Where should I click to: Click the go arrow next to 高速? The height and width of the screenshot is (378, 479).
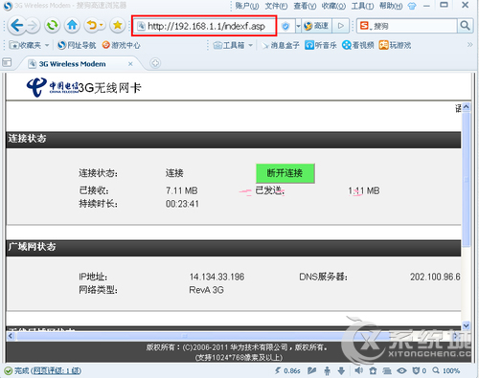tap(340, 26)
